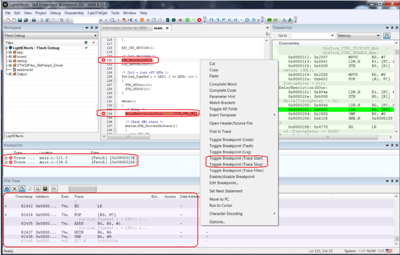Image resolution: width=400 pixels, height=255 pixels.
Task: Click the ETM Trace progress bar
Action: [83, 189]
